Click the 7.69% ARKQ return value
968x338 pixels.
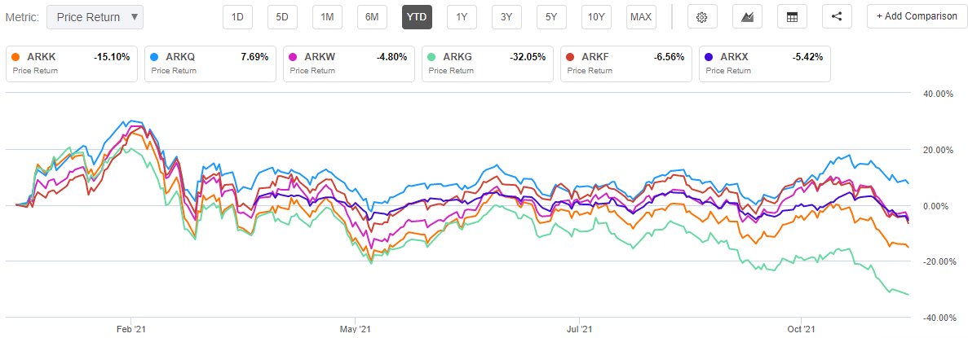click(255, 57)
